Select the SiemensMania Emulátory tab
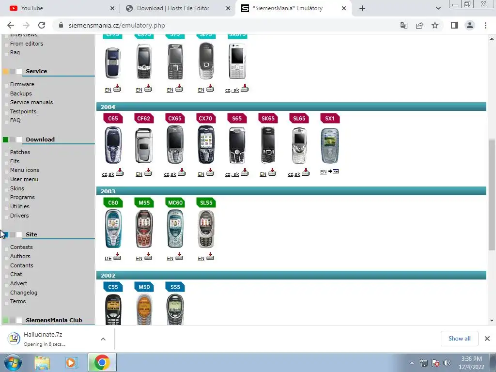The height and width of the screenshot is (372, 496). (x=293, y=8)
